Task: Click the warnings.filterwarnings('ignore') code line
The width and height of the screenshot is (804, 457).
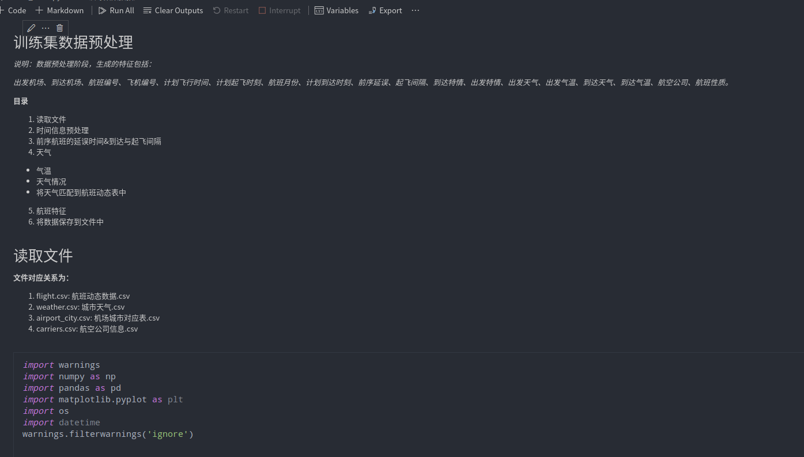Action: click(x=108, y=434)
